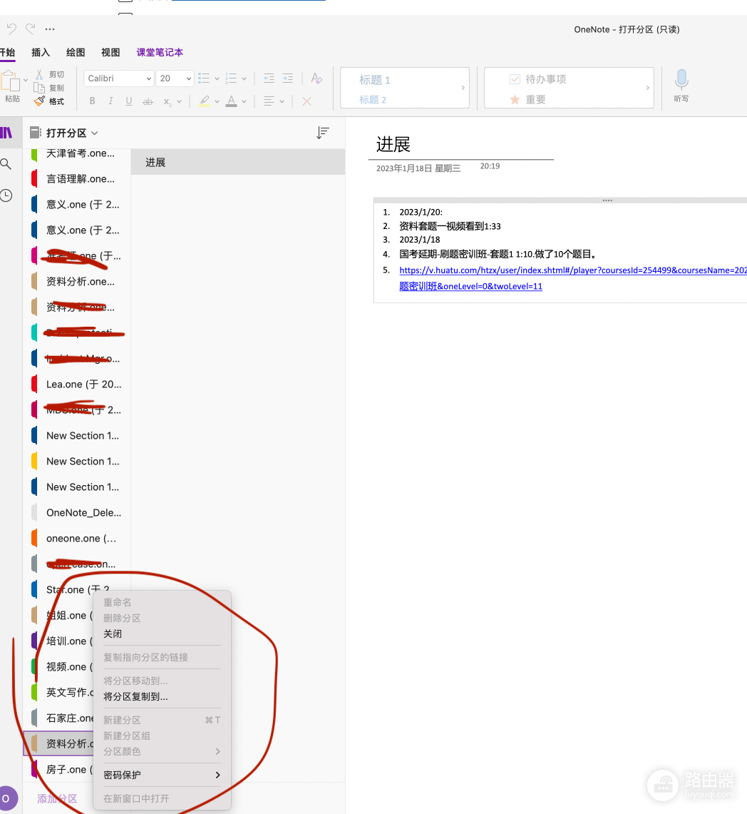Click the page title 进展 field
The image size is (747, 814).
[393, 144]
